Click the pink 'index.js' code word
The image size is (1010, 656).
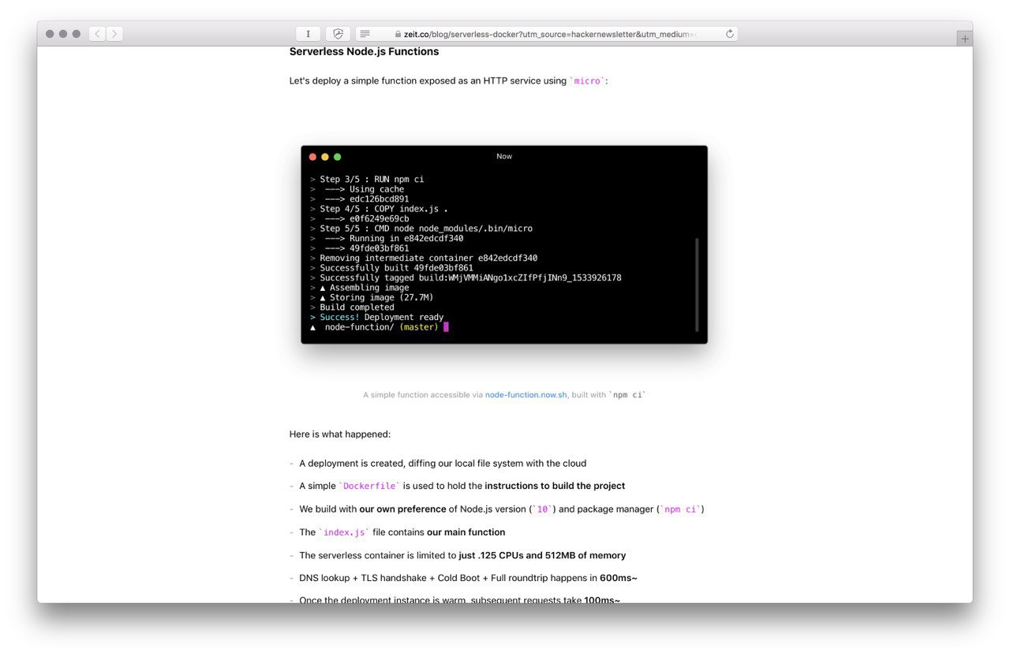tap(344, 532)
